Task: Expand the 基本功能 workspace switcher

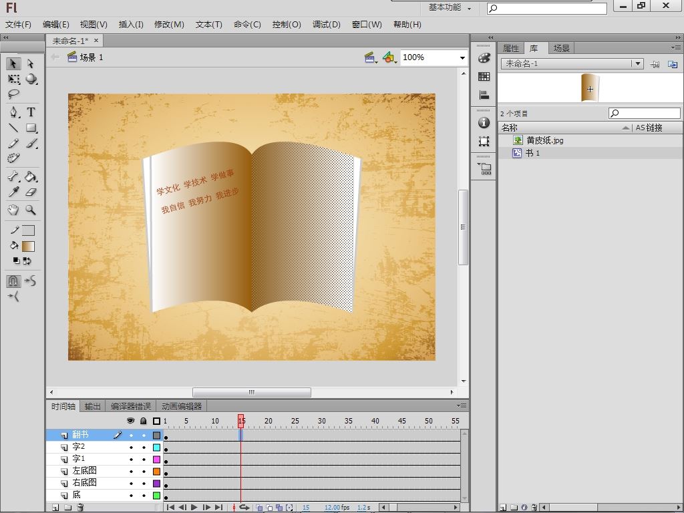Action: (450, 8)
